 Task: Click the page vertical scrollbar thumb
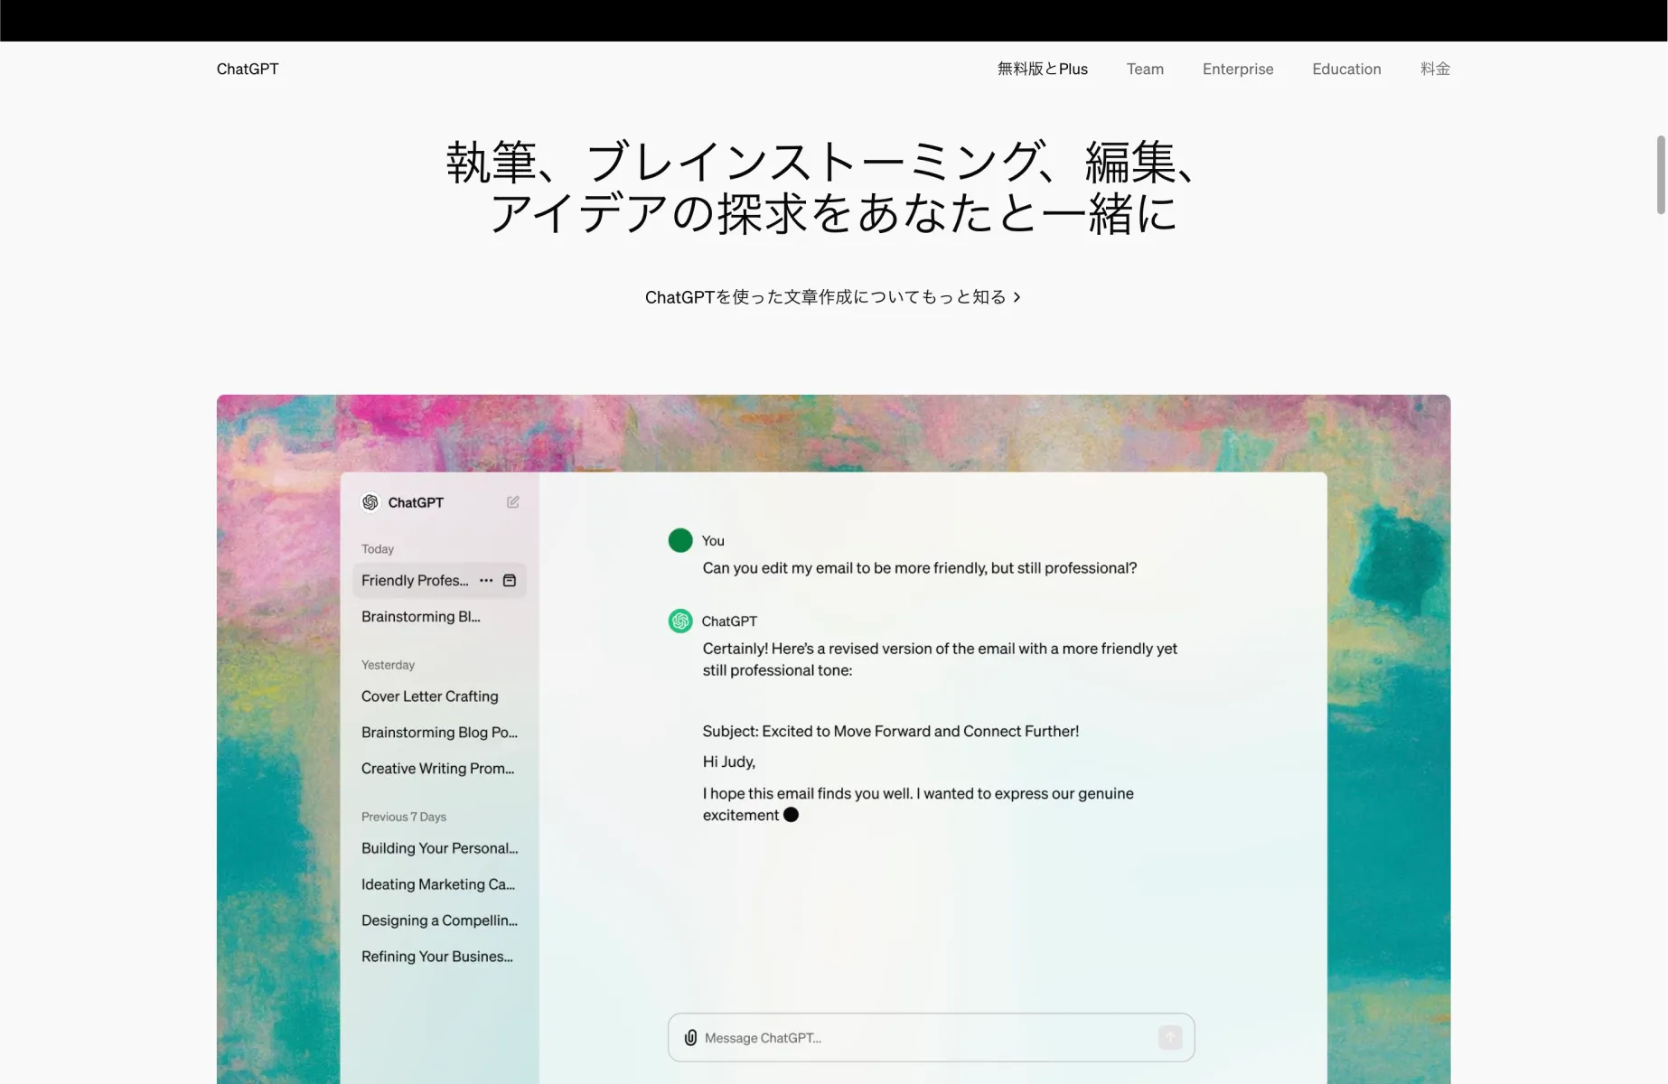[1661, 175]
